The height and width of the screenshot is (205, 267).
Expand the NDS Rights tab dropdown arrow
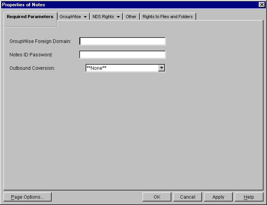pos(118,17)
